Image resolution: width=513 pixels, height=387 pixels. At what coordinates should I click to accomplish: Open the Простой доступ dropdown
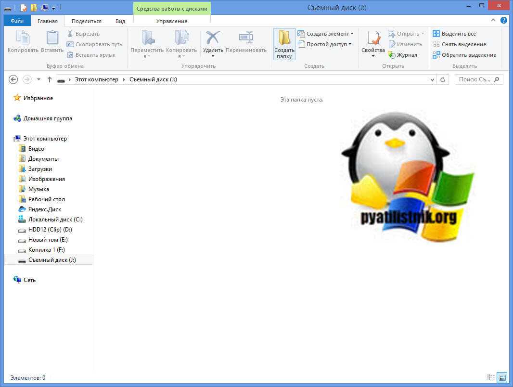click(x=324, y=44)
